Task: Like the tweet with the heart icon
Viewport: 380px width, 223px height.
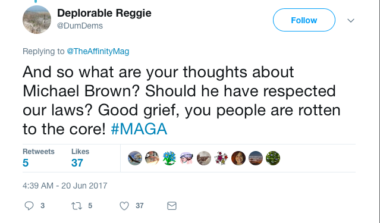Action: [124, 206]
